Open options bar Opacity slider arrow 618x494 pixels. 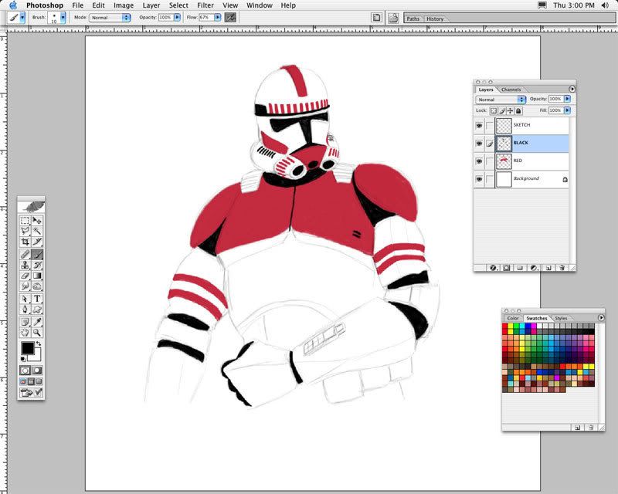click(x=177, y=17)
